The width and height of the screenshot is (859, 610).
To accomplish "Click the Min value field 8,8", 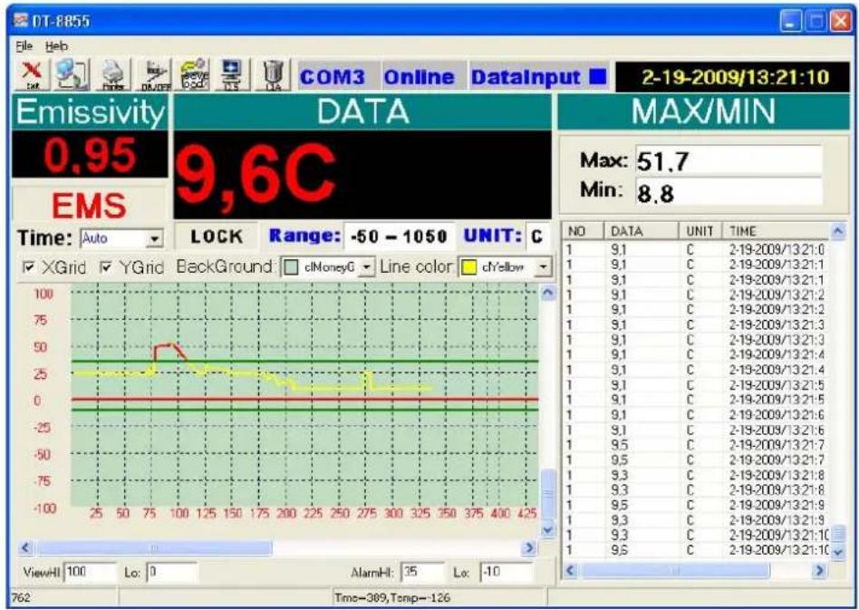I will pyautogui.click(x=729, y=191).
